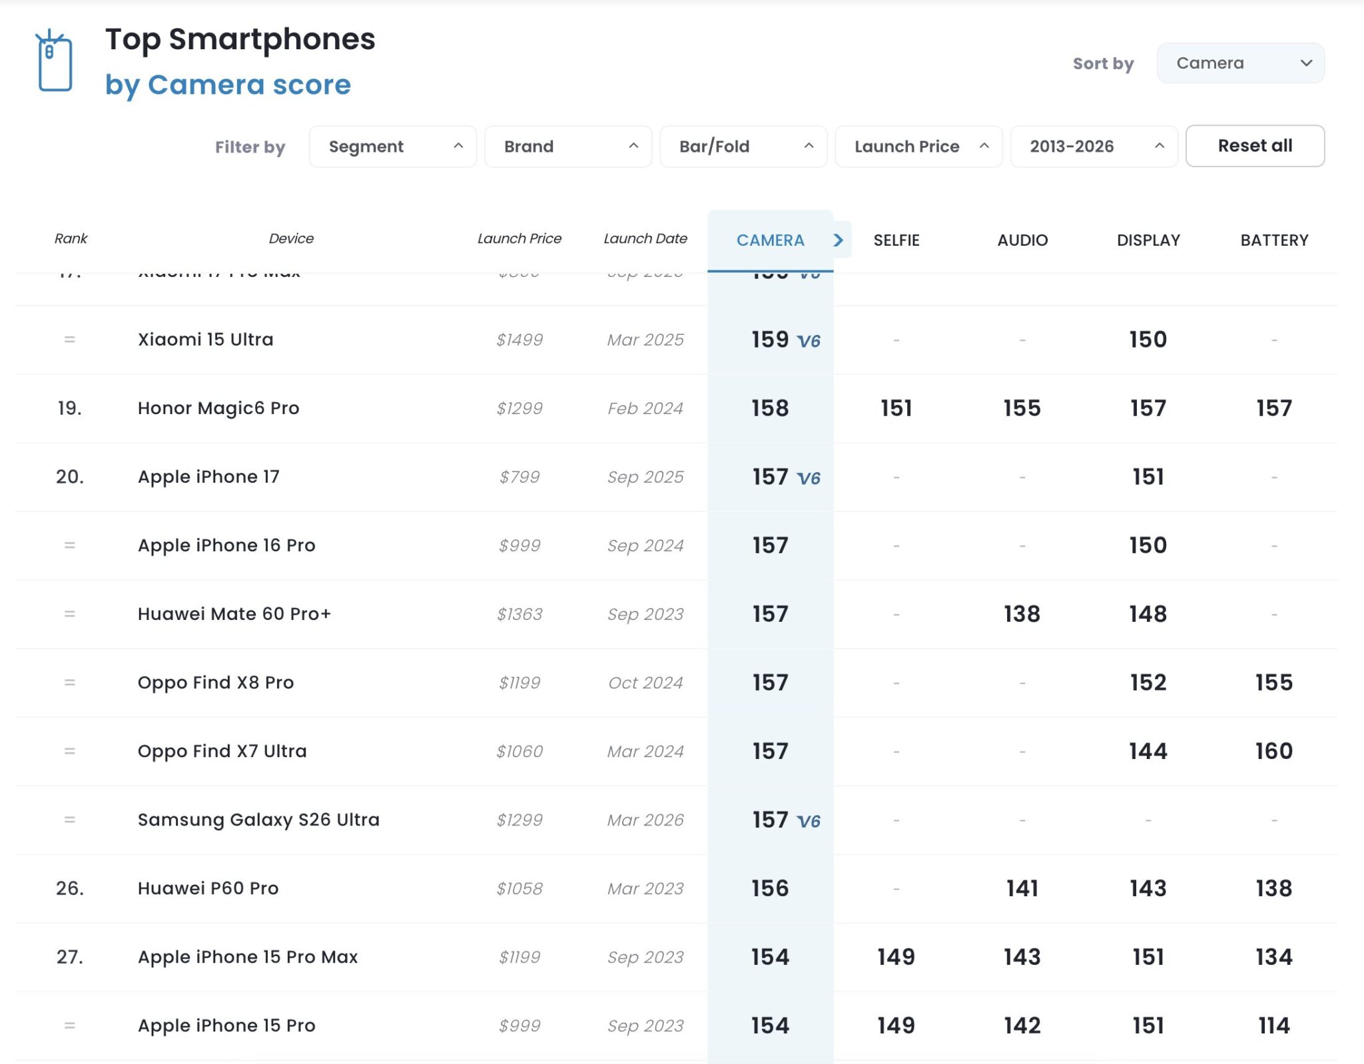Expand the Brand filter
The image size is (1364, 1064).
(x=568, y=146)
